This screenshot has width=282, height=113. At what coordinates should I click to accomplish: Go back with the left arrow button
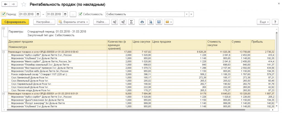pyautogui.click(x=6, y=4)
